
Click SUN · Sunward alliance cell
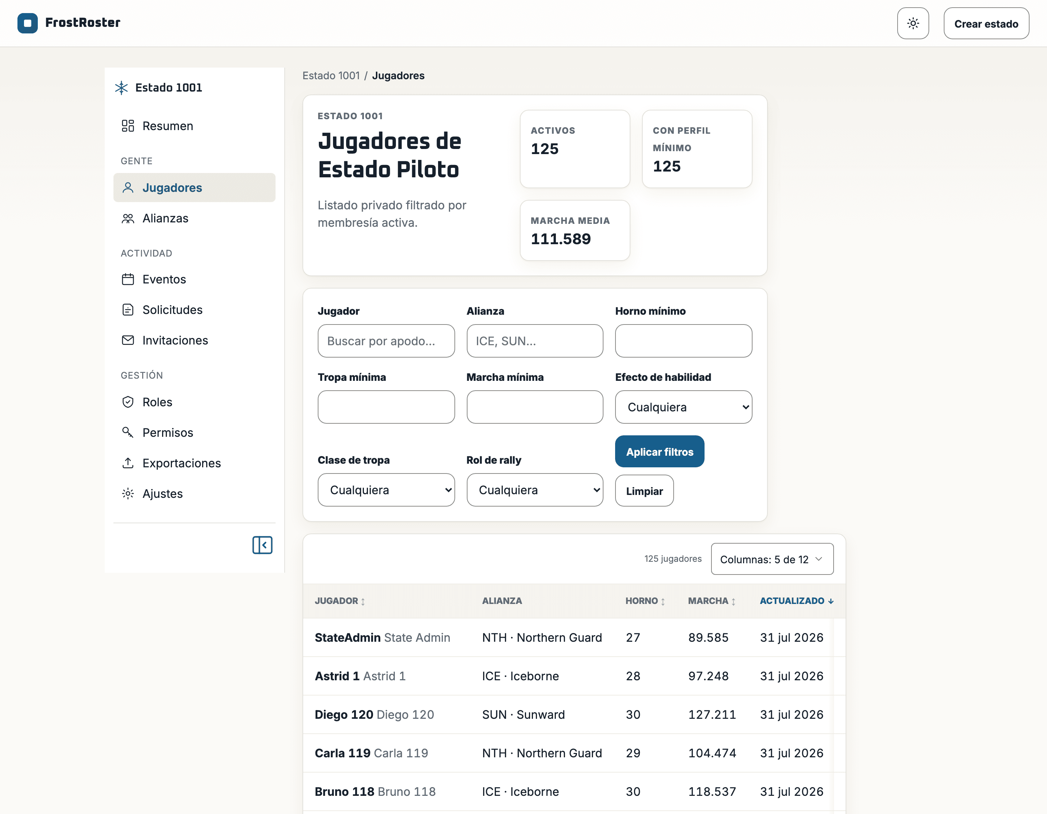[523, 715]
